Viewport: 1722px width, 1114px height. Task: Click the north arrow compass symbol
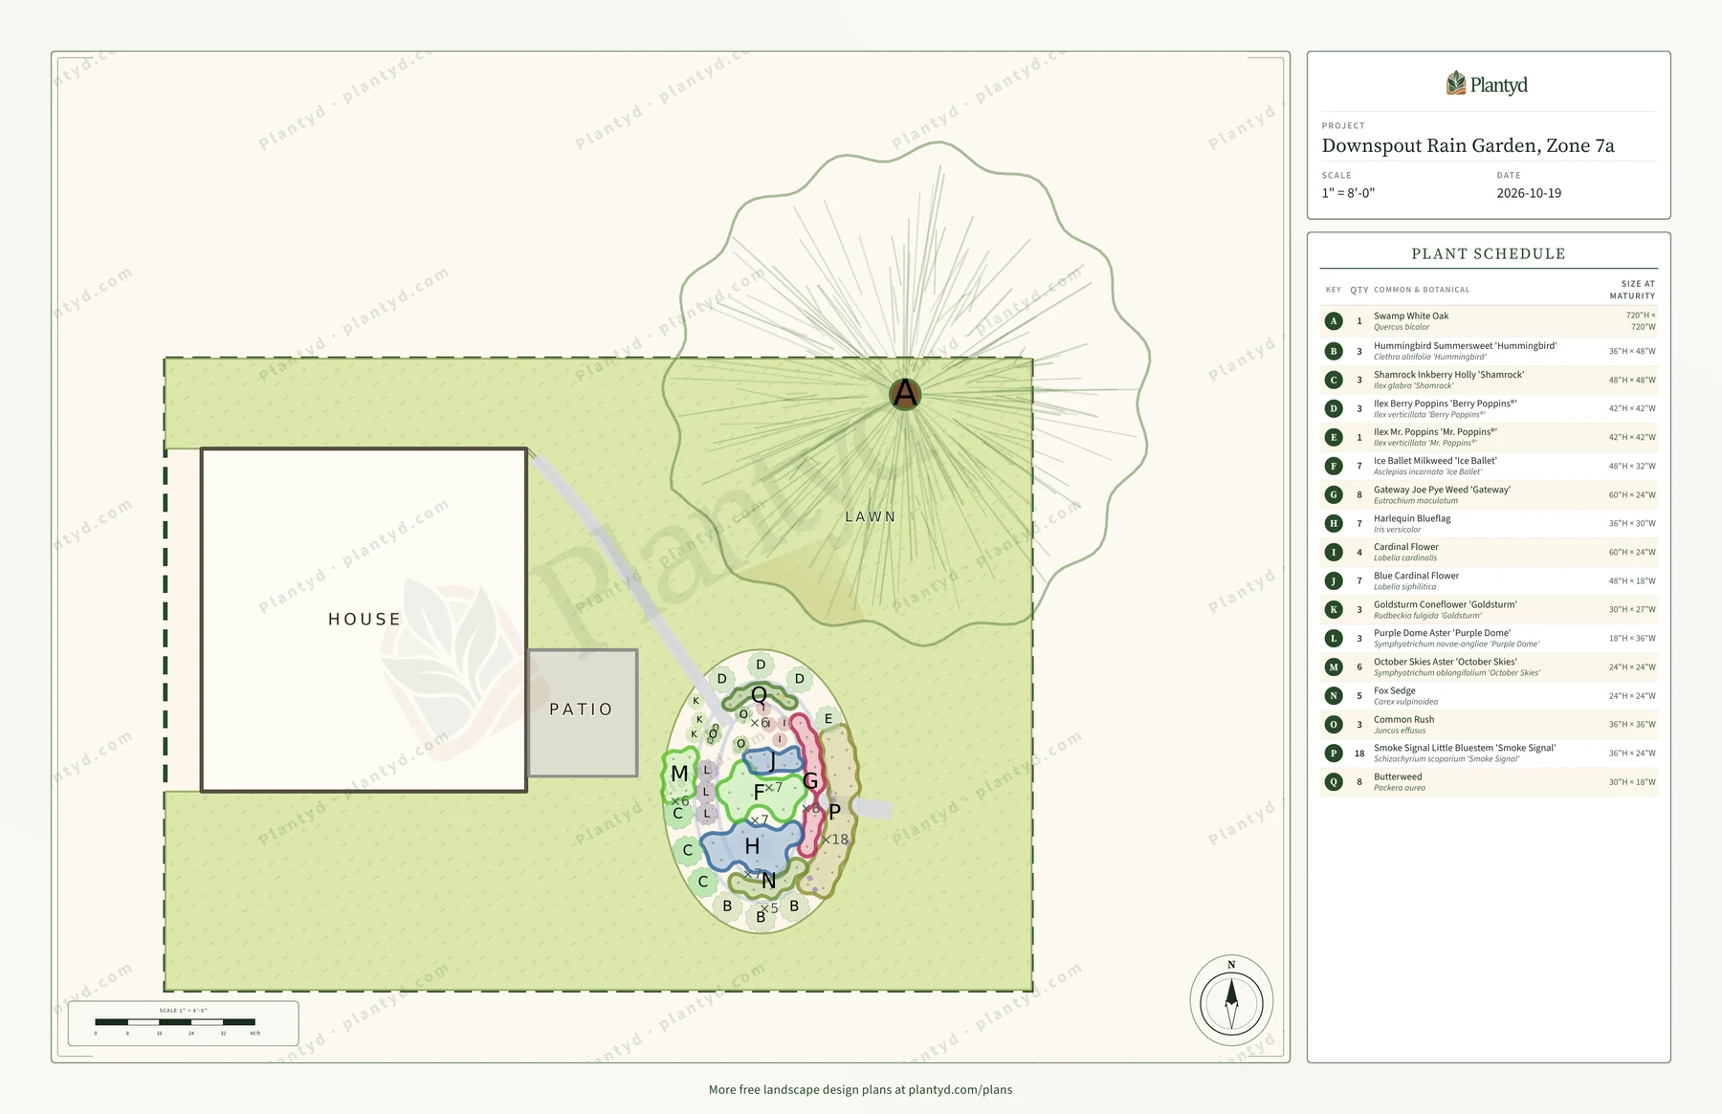coord(1231,1000)
